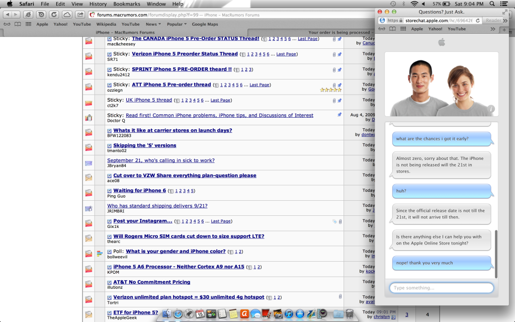Open the Share button in Safari toolbar
Viewport: 515px width, 322px height.
tap(80, 15)
